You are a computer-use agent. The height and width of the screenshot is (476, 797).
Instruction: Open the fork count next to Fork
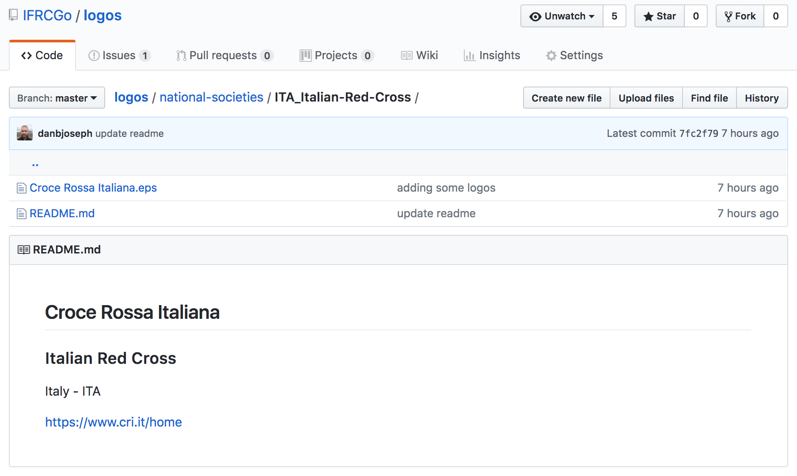click(776, 16)
